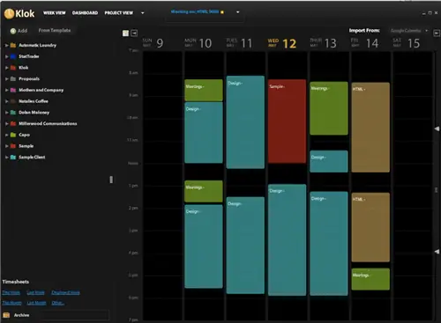
Task: Click the Archive box icon
Action: pyautogui.click(x=6, y=315)
